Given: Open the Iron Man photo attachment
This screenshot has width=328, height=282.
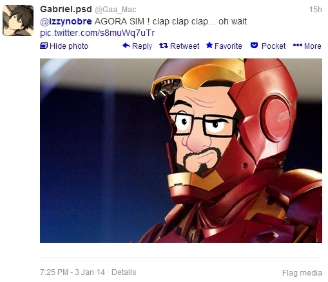Looking at the screenshot, I should pyautogui.click(x=181, y=150).
